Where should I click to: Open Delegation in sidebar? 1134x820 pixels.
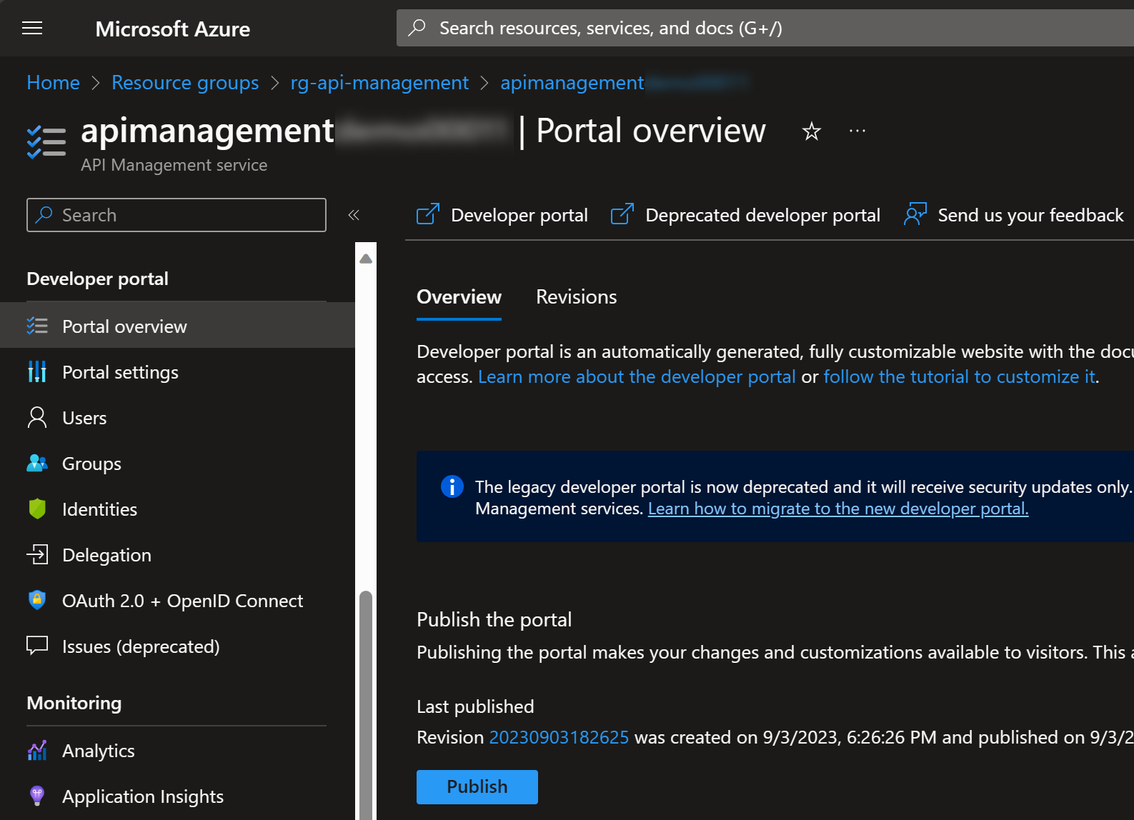point(177,554)
